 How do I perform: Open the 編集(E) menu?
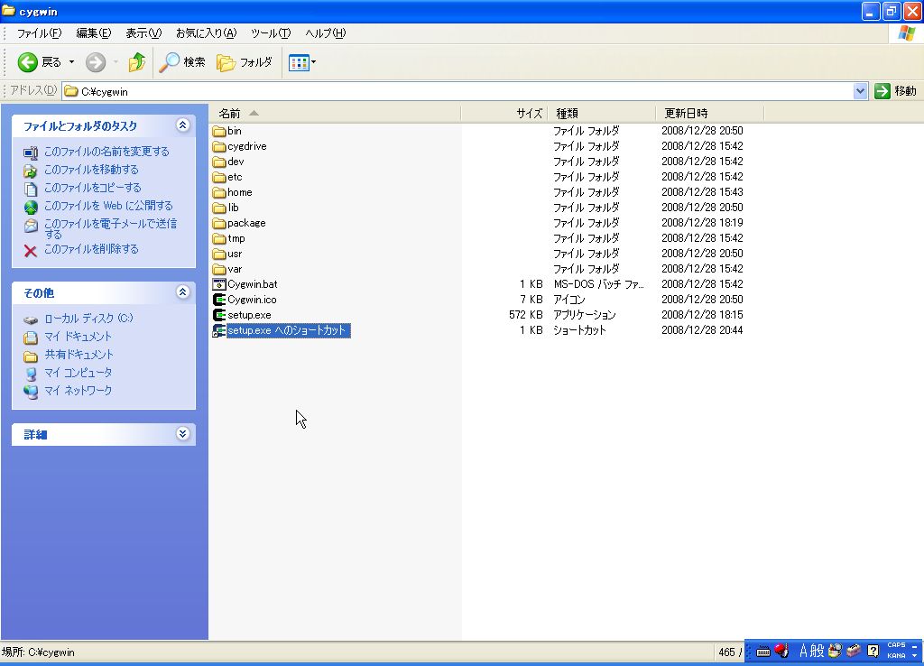pyautogui.click(x=94, y=33)
